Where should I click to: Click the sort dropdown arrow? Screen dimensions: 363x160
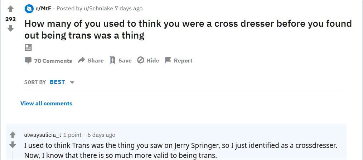pos(72,82)
